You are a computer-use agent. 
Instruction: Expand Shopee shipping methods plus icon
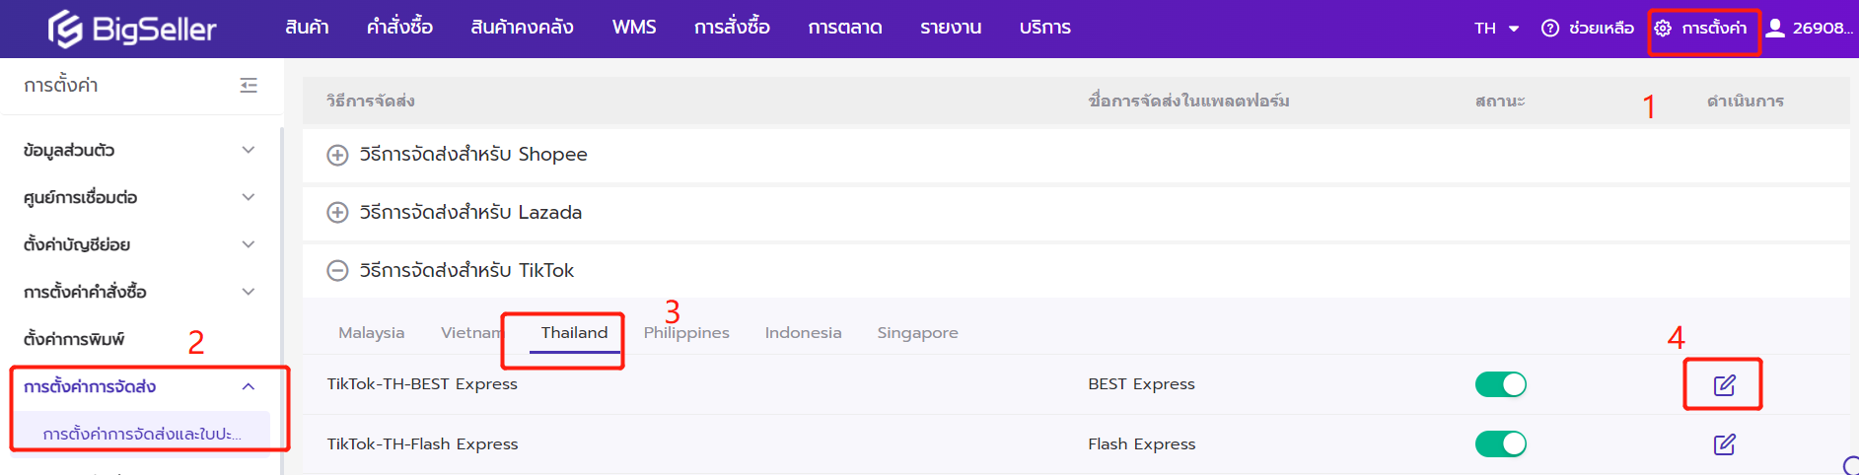337,156
